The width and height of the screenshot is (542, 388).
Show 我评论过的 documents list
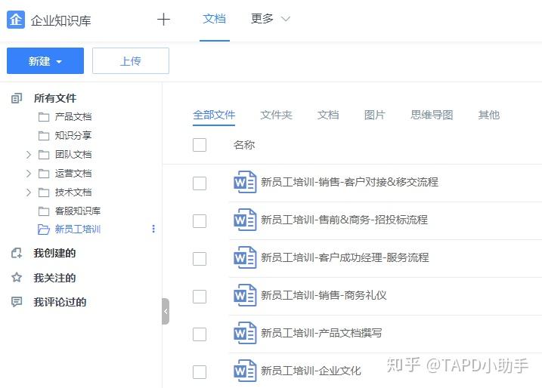coord(60,302)
